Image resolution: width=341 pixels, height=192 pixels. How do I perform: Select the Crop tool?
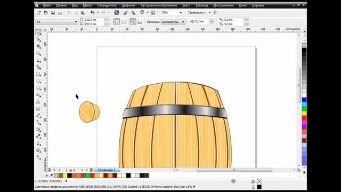pos(38,46)
